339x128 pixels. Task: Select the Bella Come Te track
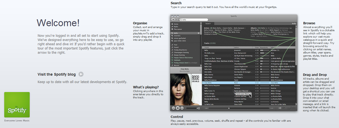coord(249,91)
